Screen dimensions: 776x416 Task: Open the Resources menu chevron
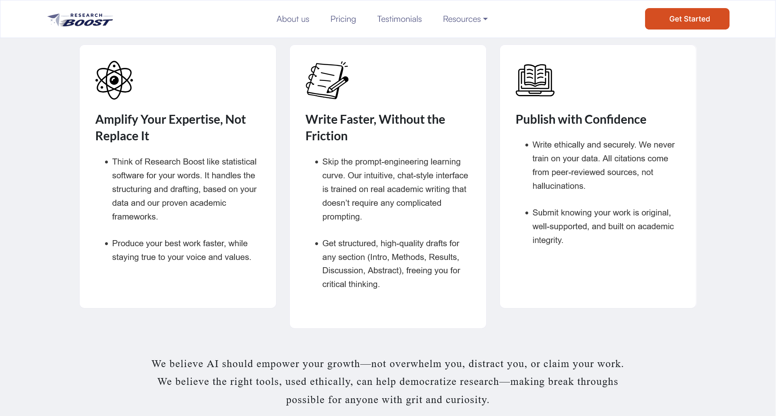click(x=485, y=19)
